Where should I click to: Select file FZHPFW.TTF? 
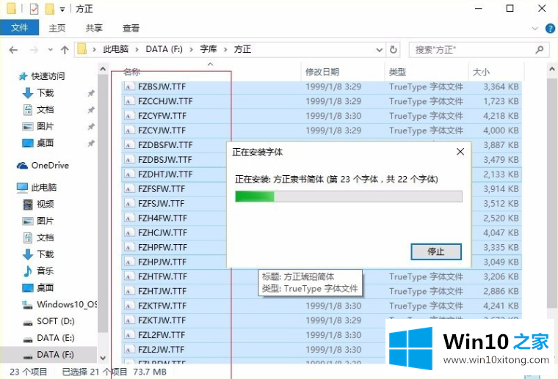(162, 247)
